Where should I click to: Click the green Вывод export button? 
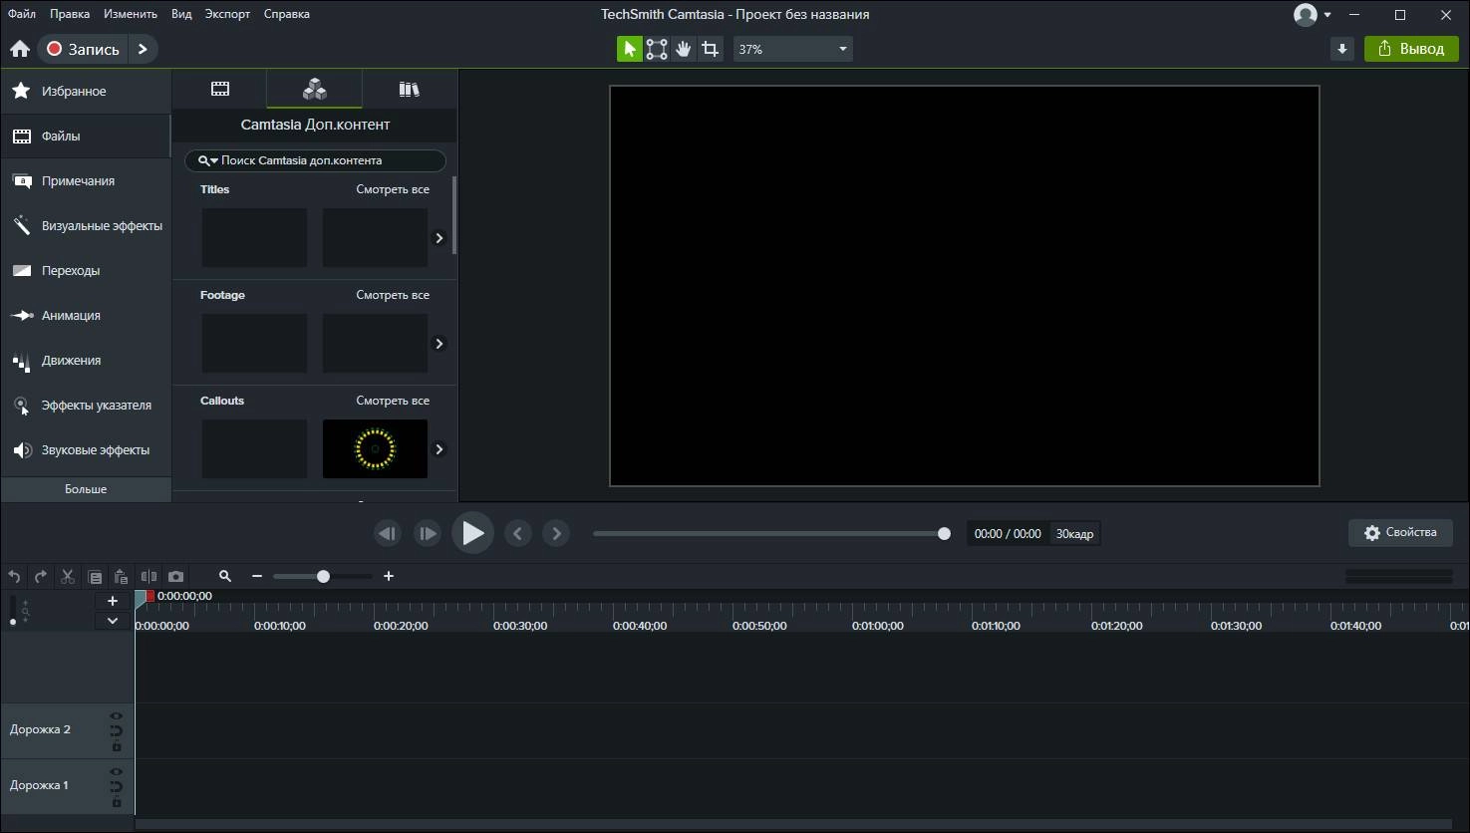point(1411,49)
